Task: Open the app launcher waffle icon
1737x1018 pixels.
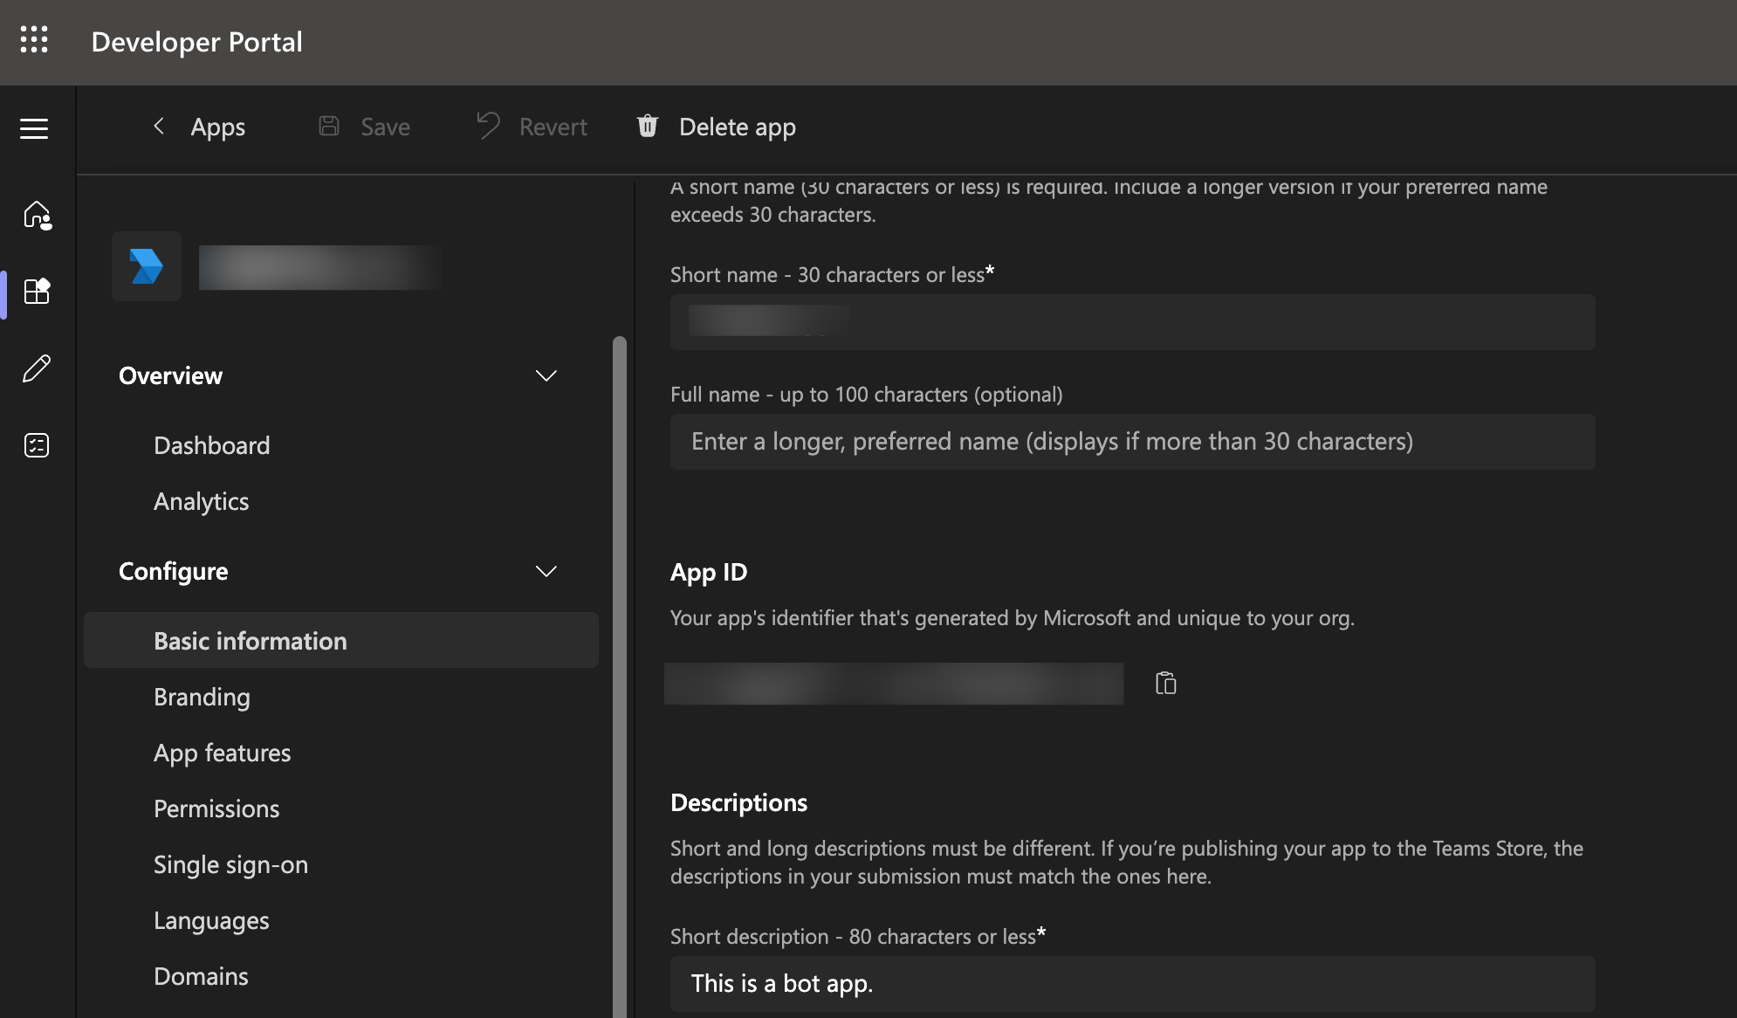Action: [34, 40]
